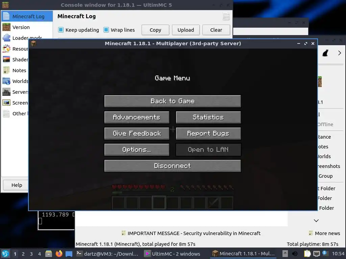Click Back to Game button

pos(172,101)
